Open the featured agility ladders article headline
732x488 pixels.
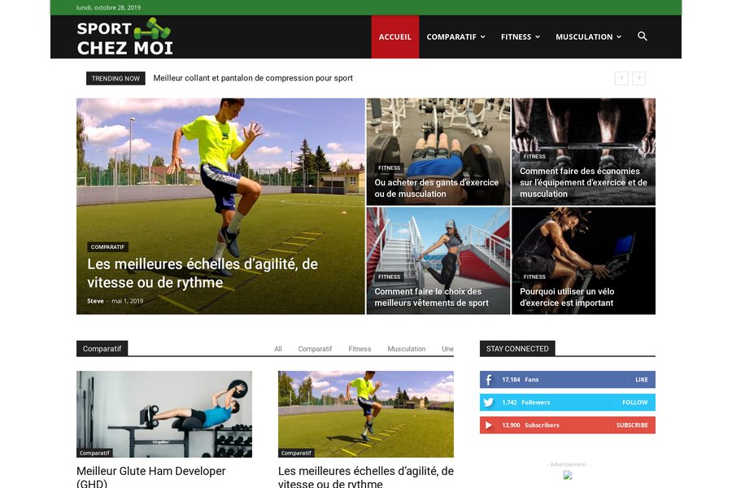point(203,273)
